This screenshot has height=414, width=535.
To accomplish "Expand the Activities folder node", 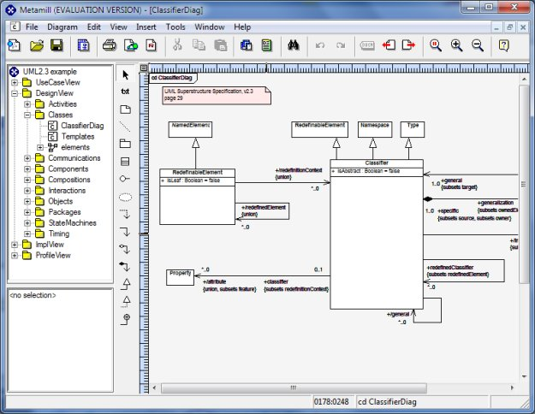I will pos(27,104).
